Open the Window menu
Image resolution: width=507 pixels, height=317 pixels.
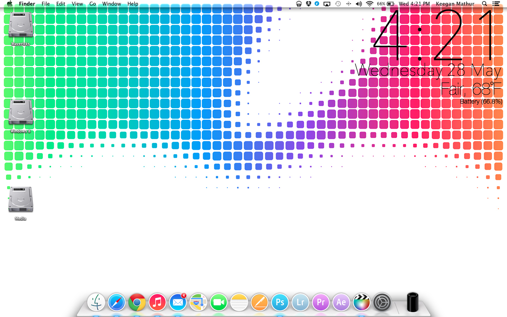(112, 4)
